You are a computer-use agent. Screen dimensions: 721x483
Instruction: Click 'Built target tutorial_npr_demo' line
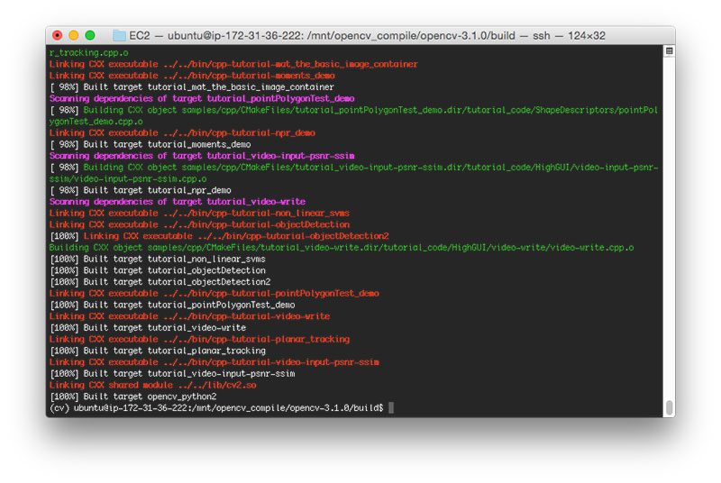tap(141, 190)
